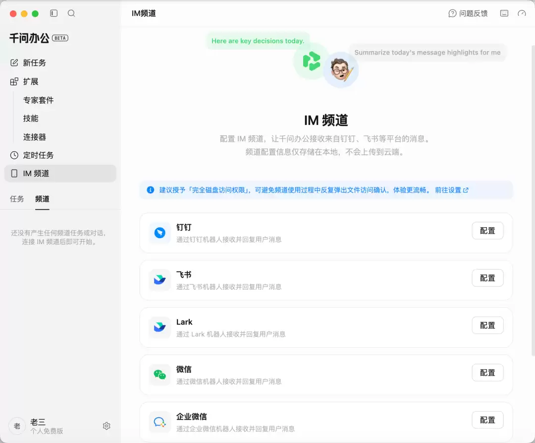The height and width of the screenshot is (443, 535).
Task: Open the 连接器 section
Action: 35,137
